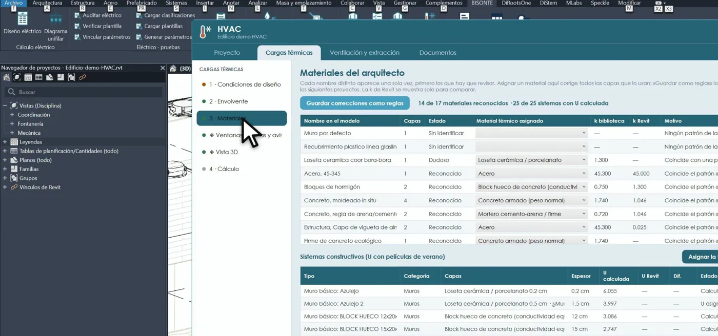Close the Navegador de proyectos panel

point(163,68)
